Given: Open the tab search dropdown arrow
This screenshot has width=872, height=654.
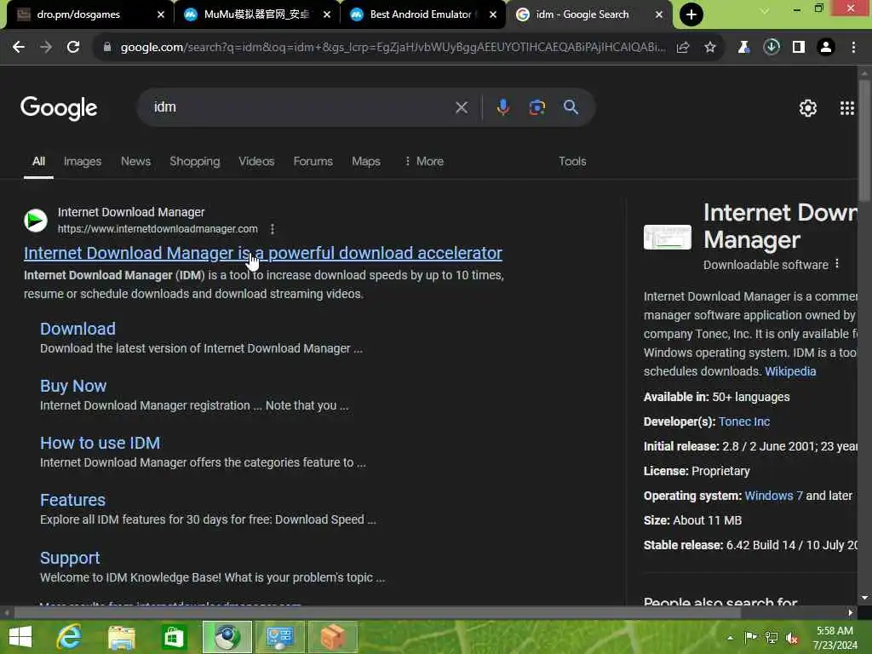Looking at the screenshot, I should click(x=765, y=10).
